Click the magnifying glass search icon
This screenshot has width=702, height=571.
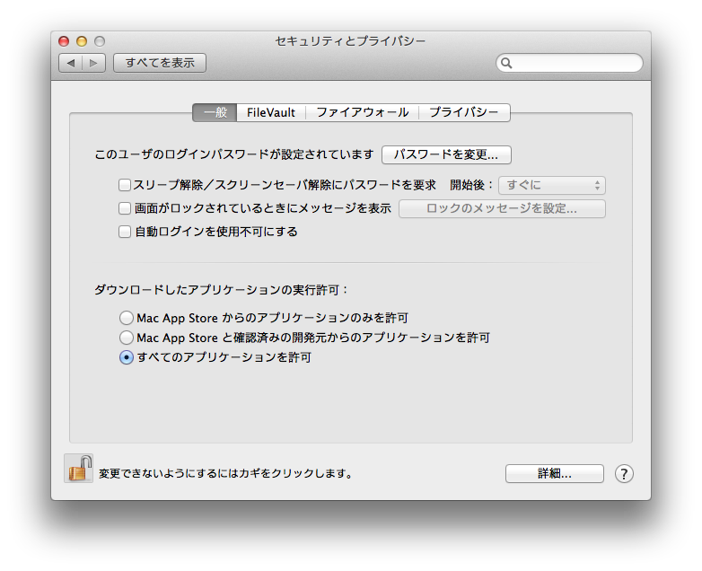(506, 63)
